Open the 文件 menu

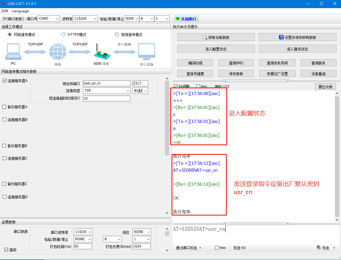(5, 11)
